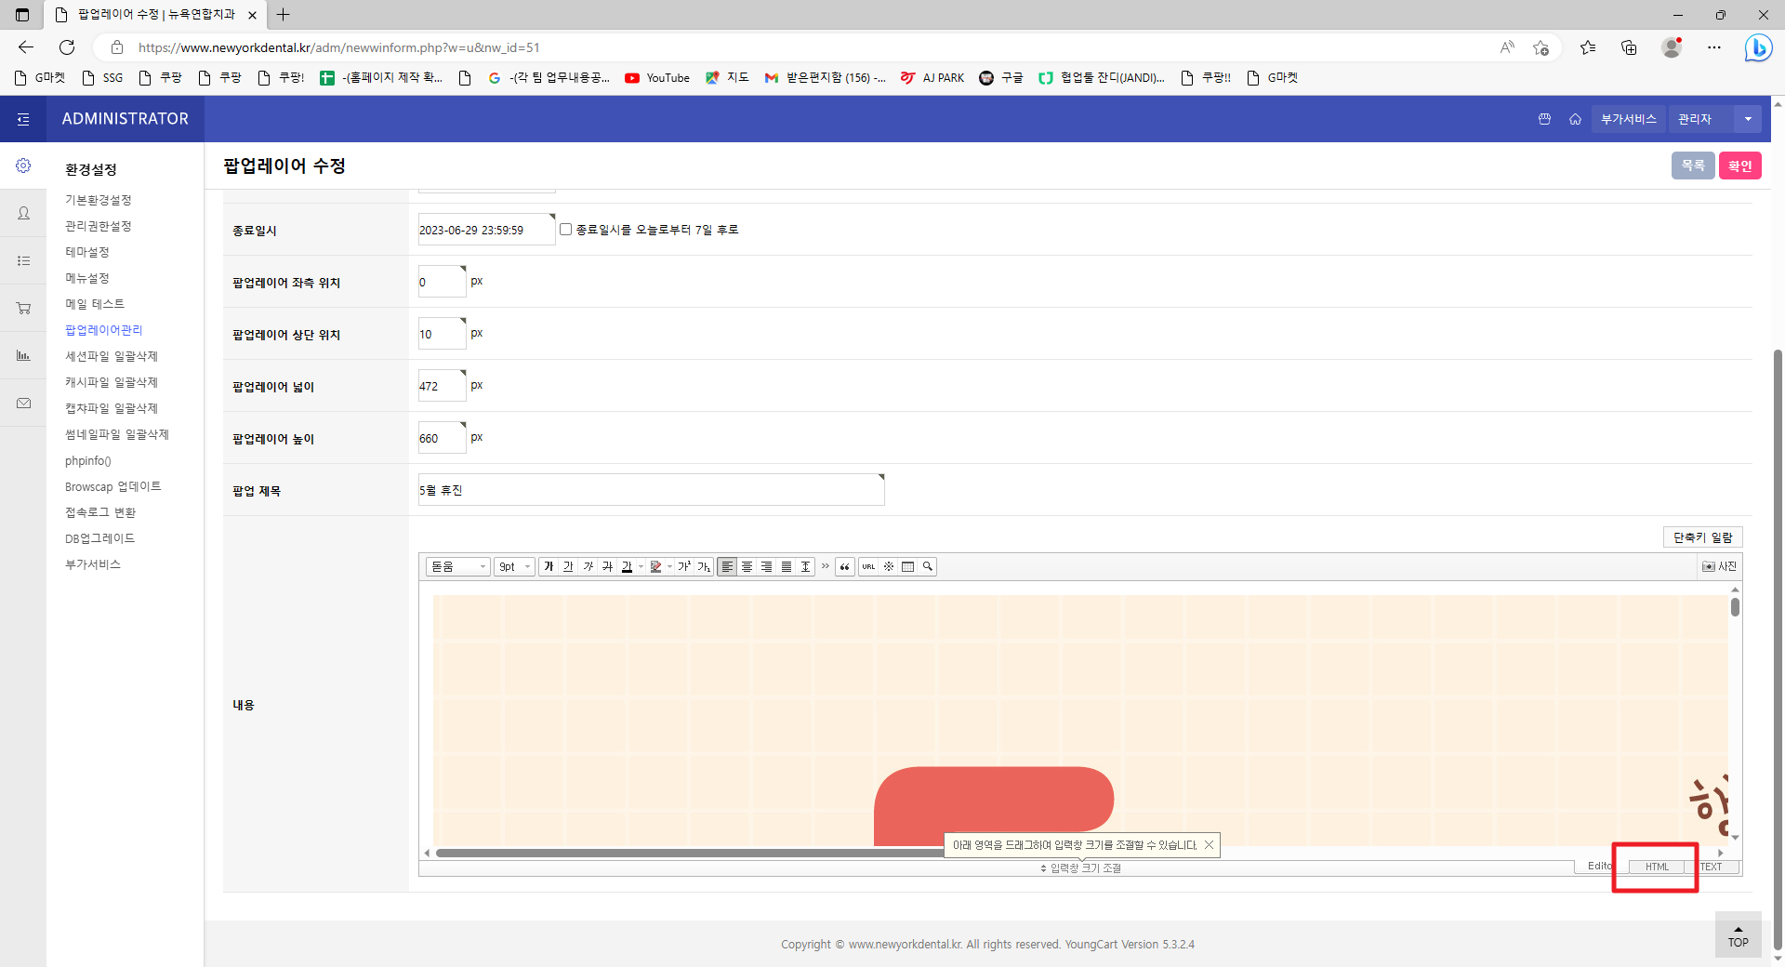This screenshot has width=1785, height=967.
Task: Toggle end date 7 days later checkbox
Action: pos(565,230)
